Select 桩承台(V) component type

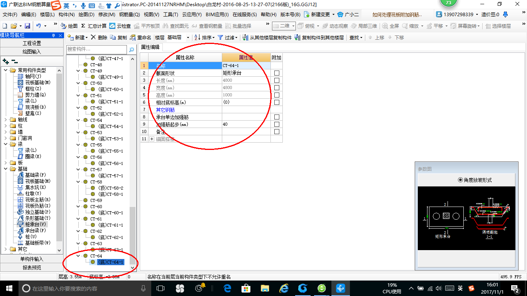click(32, 224)
